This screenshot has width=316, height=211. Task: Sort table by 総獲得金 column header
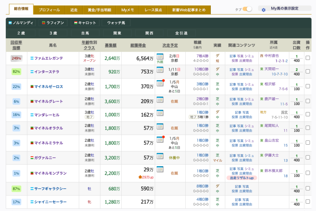pyautogui.click(x=138, y=45)
